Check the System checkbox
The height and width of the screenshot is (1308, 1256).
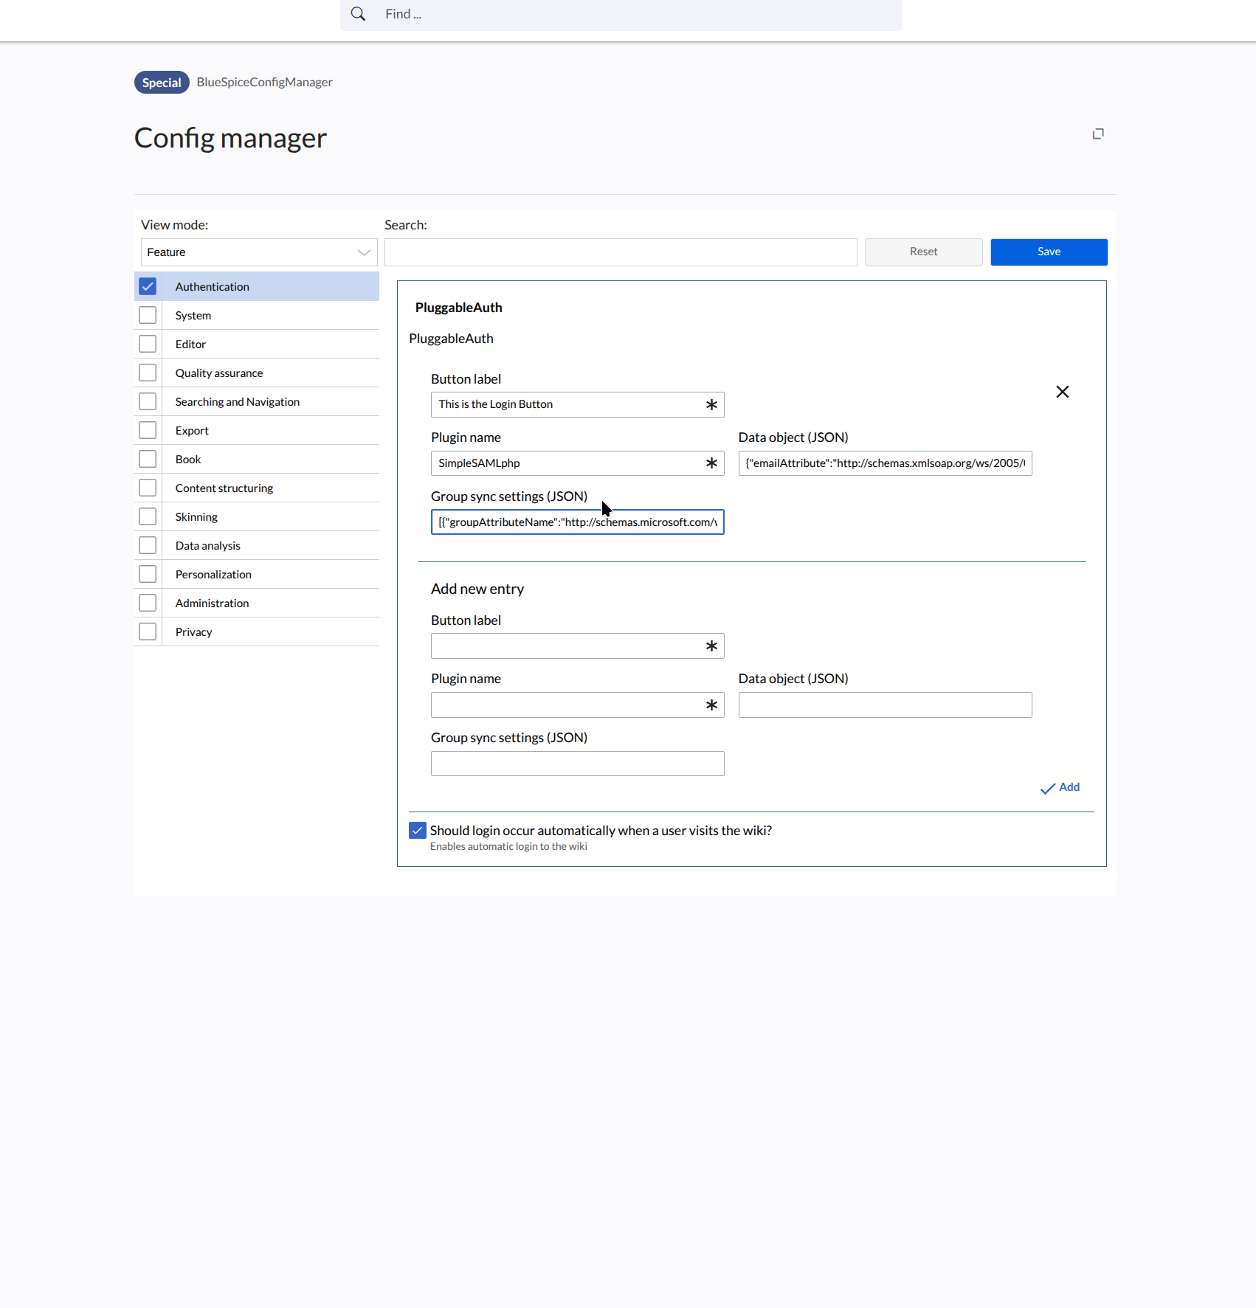[x=148, y=315]
